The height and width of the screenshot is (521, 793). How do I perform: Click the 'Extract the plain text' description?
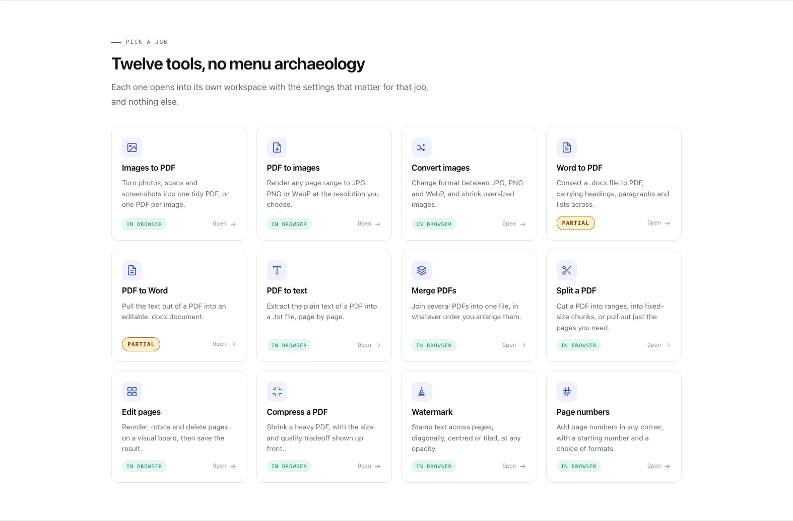click(322, 312)
